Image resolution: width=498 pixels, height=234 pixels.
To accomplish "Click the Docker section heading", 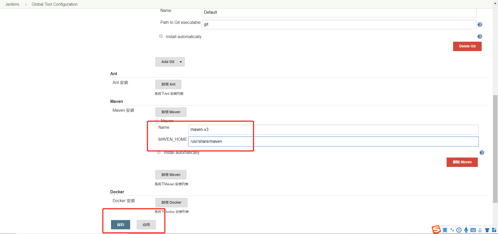I will (117, 192).
